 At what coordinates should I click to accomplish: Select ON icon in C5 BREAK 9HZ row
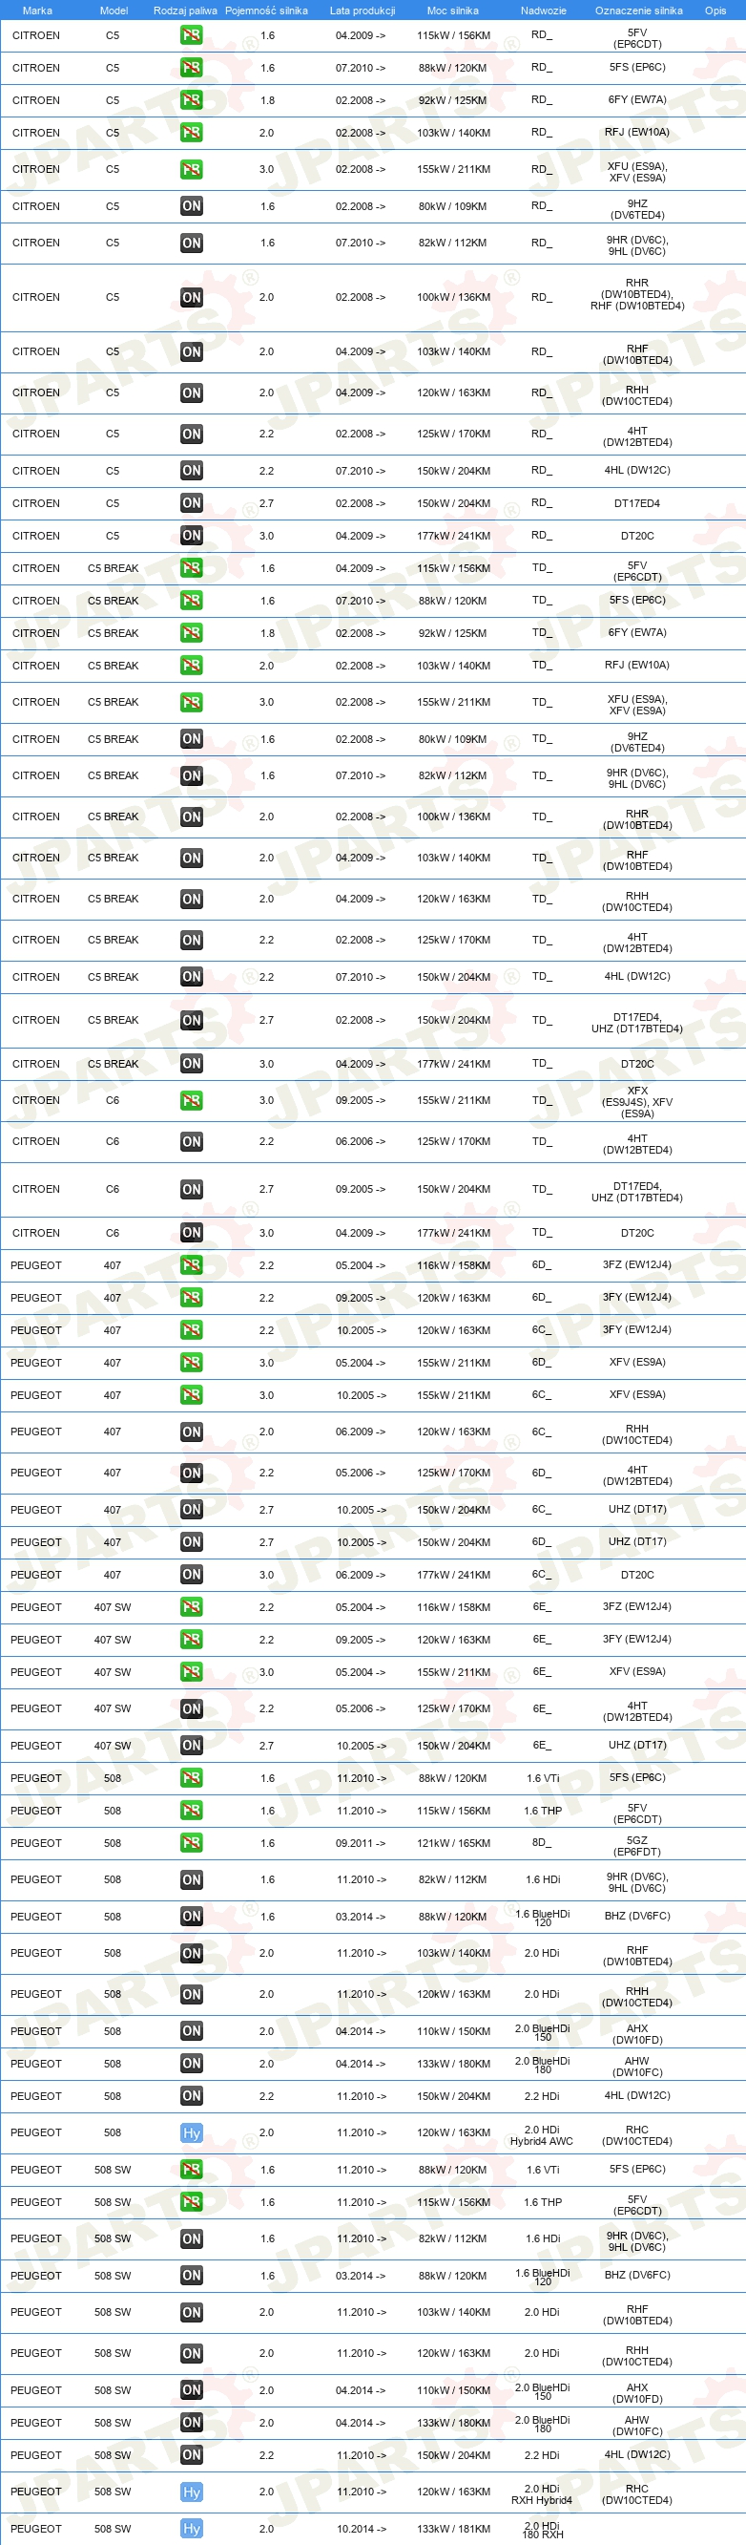[192, 739]
